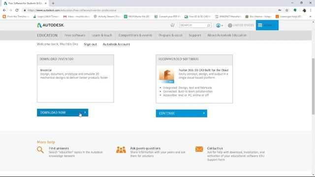Open the Lowongan Kerja bookmark

(289, 16)
